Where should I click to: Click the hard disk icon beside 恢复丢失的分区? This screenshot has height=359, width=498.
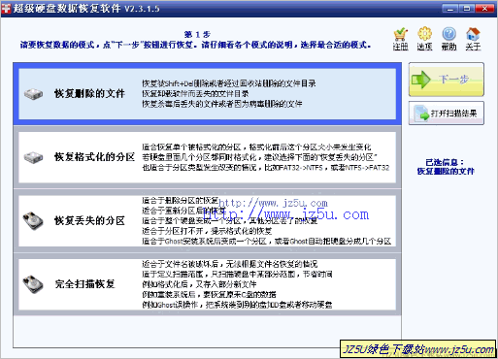coord(33,220)
